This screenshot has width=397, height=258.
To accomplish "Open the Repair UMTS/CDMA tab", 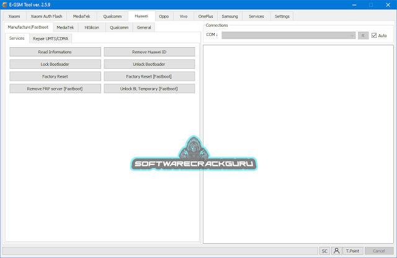I will point(51,38).
